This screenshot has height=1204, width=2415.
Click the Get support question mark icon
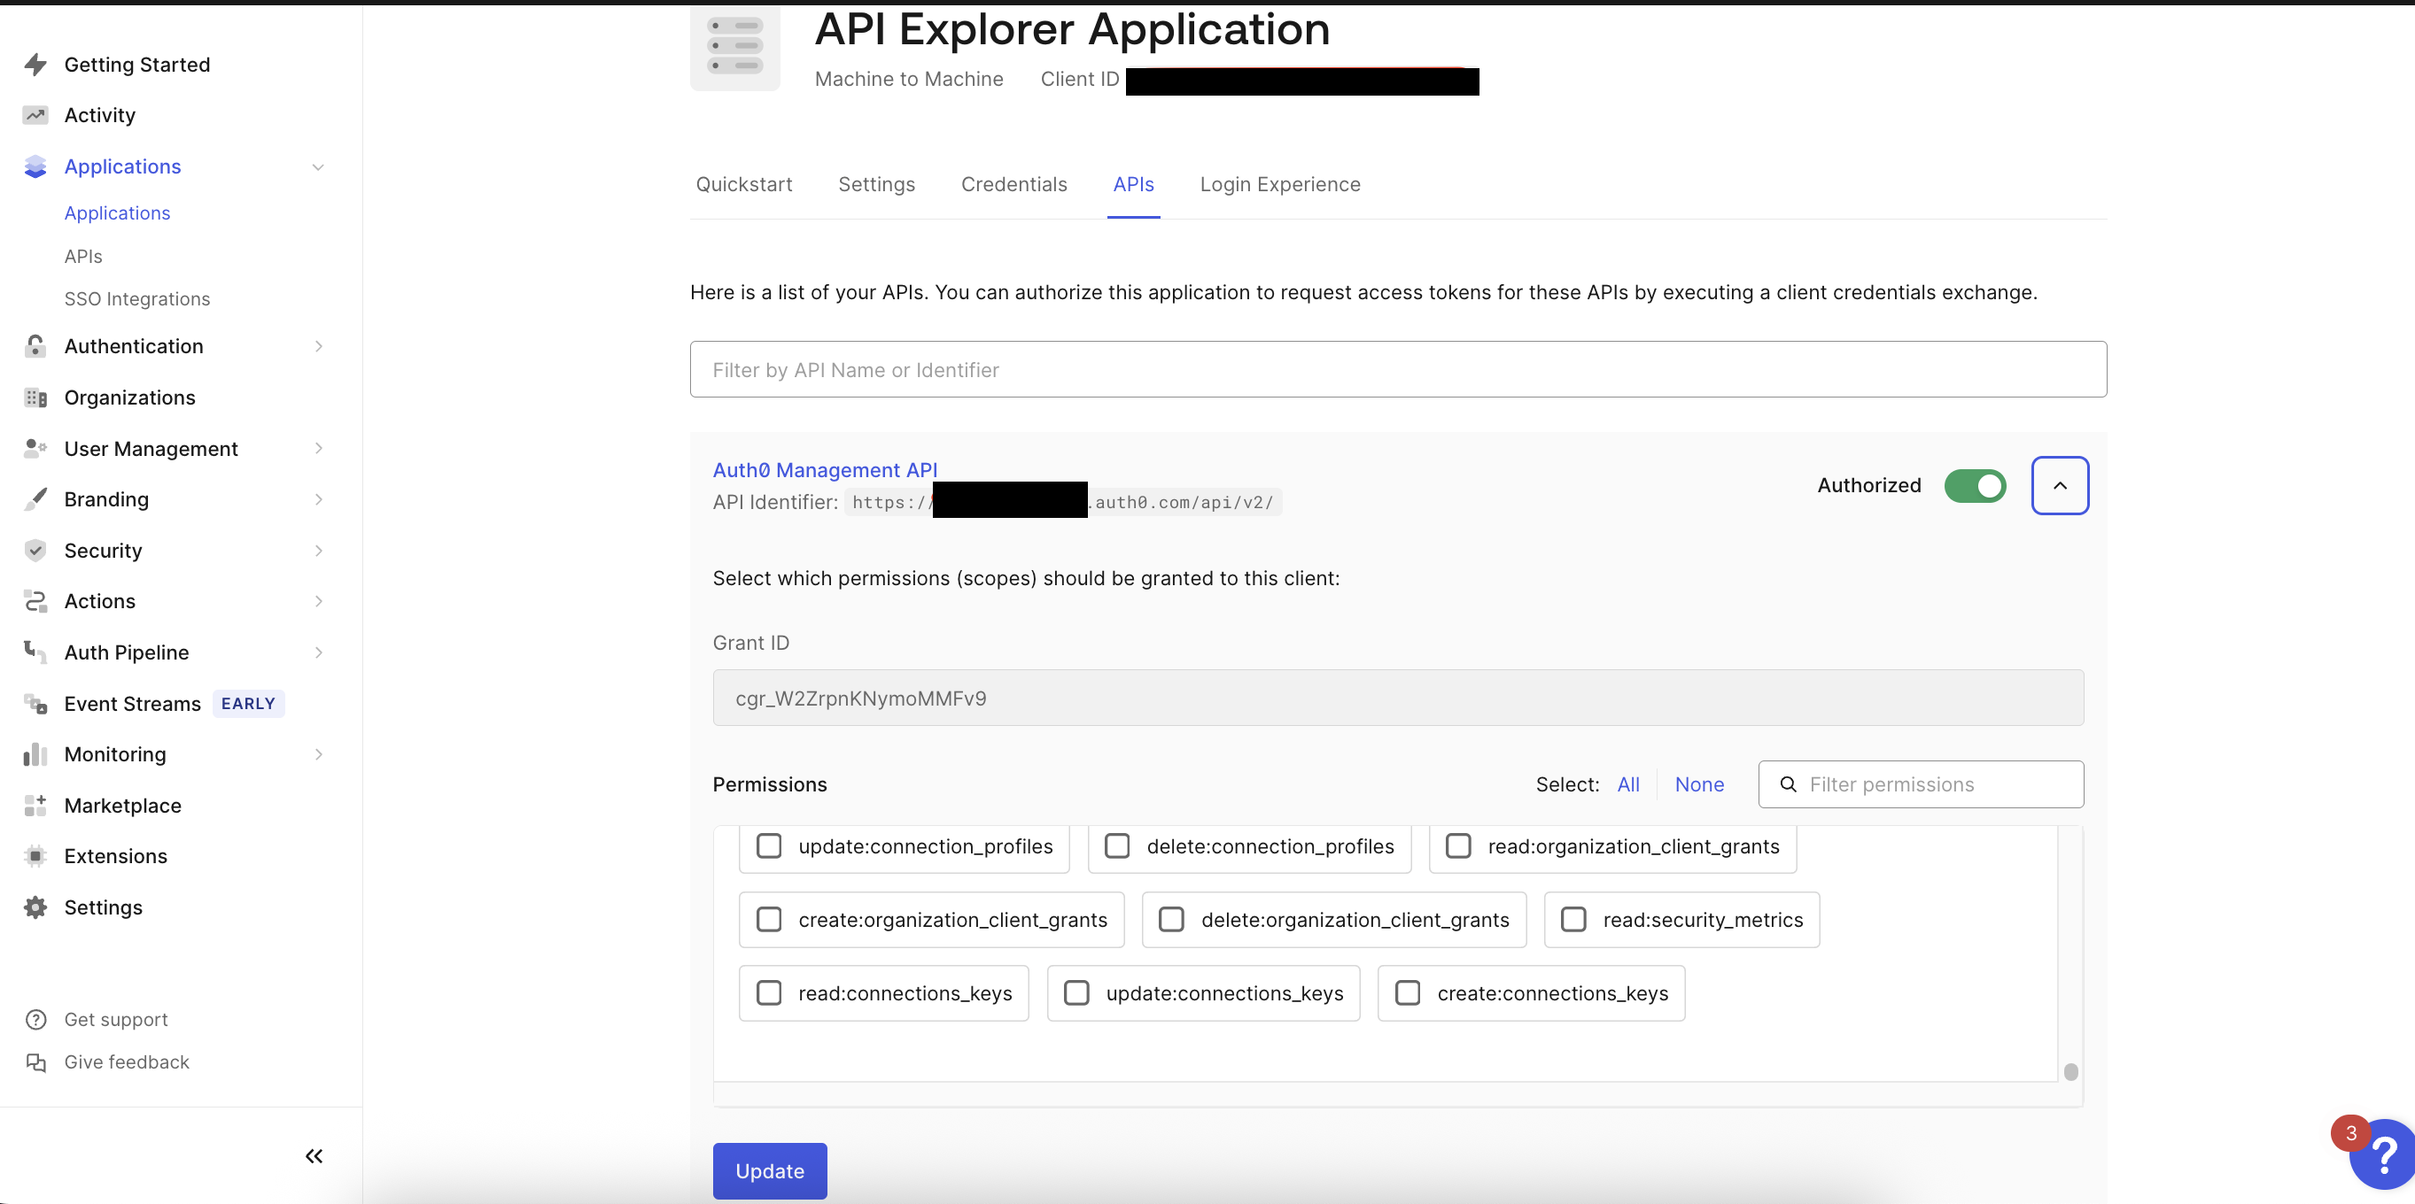point(35,1020)
